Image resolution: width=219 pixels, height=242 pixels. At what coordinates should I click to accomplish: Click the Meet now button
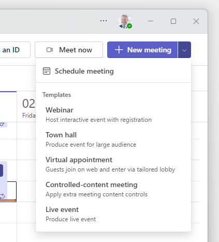coord(69,50)
